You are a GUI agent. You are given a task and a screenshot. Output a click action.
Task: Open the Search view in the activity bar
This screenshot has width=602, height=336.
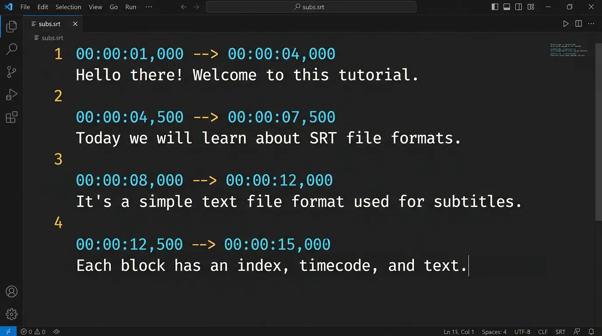[x=11, y=49]
